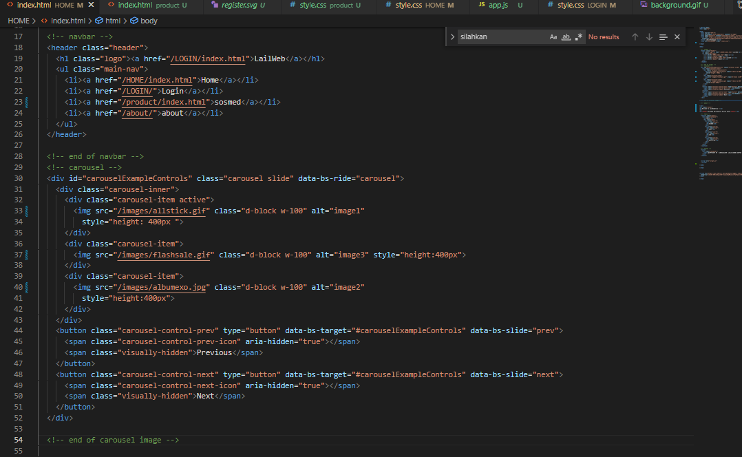Click end of carousel image comment

113,440
